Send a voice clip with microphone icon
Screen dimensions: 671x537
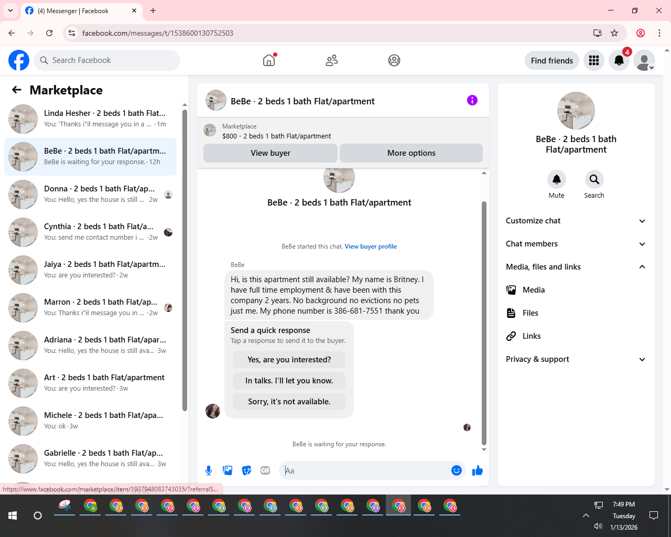click(x=209, y=470)
